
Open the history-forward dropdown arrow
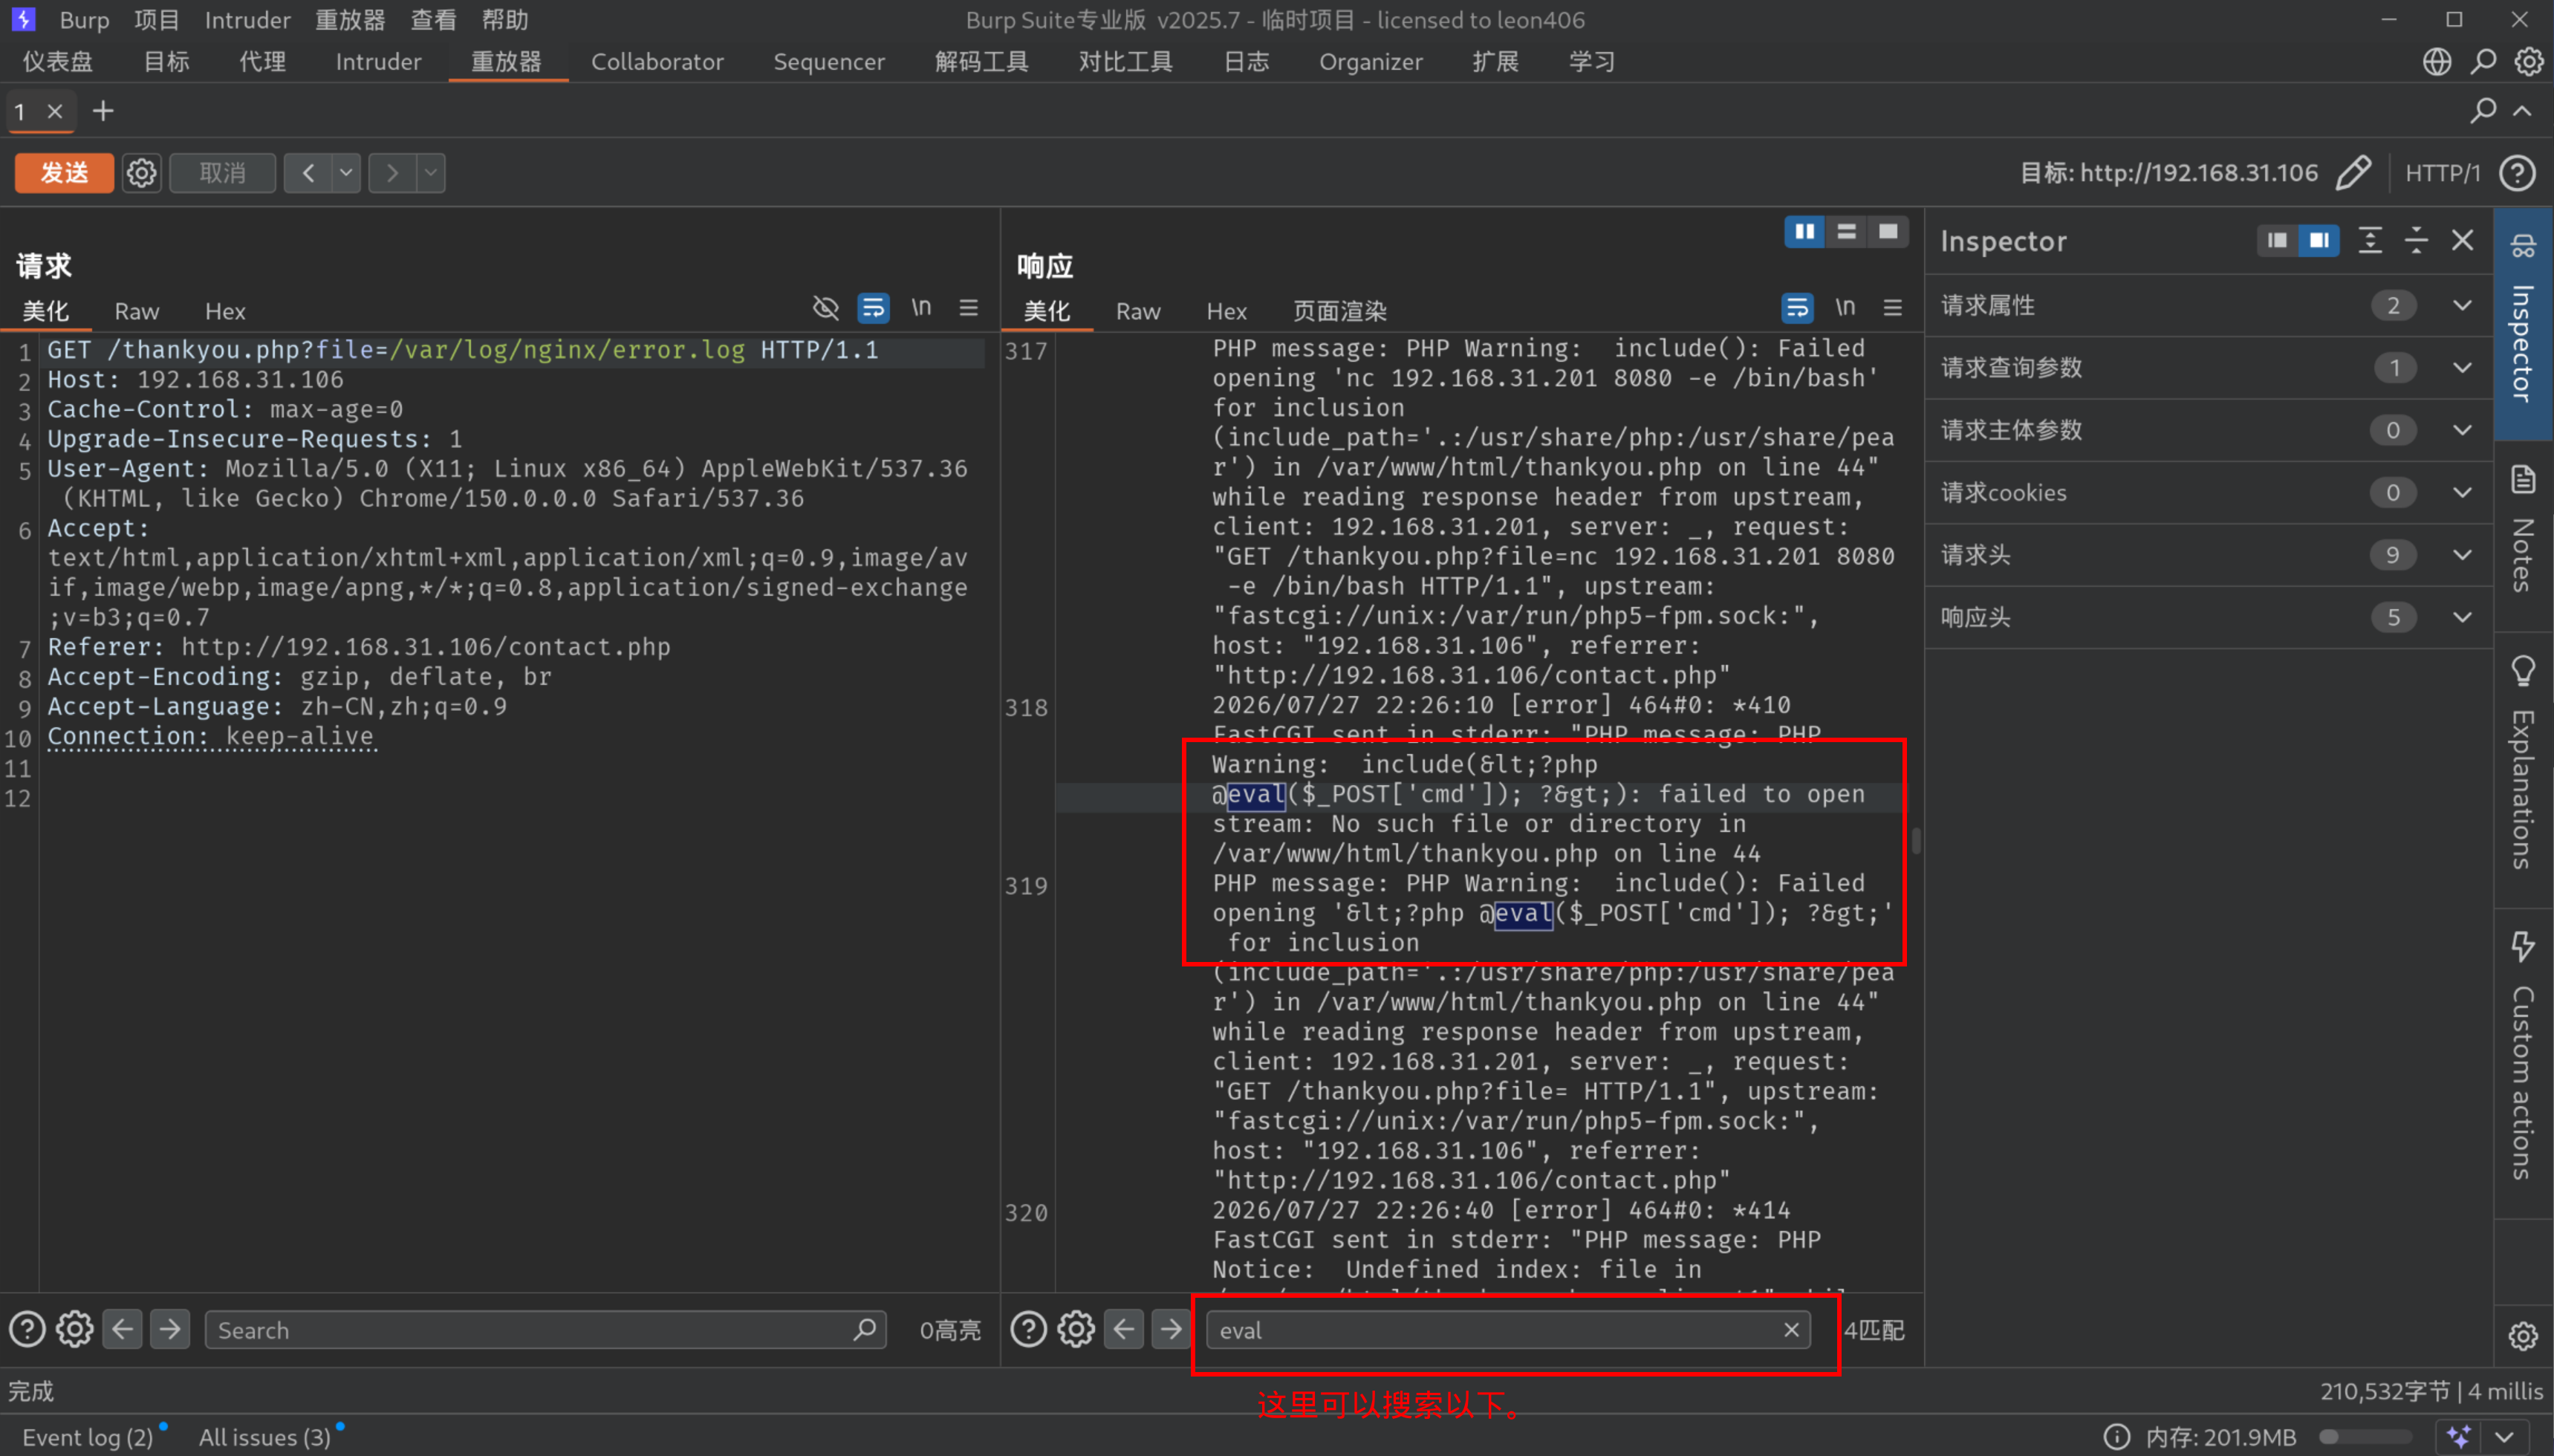point(431,173)
